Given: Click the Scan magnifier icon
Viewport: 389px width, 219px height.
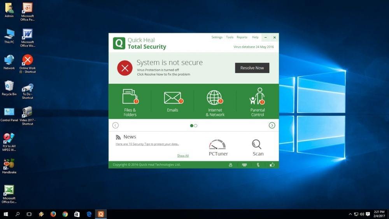Looking at the screenshot, I should (x=257, y=145).
